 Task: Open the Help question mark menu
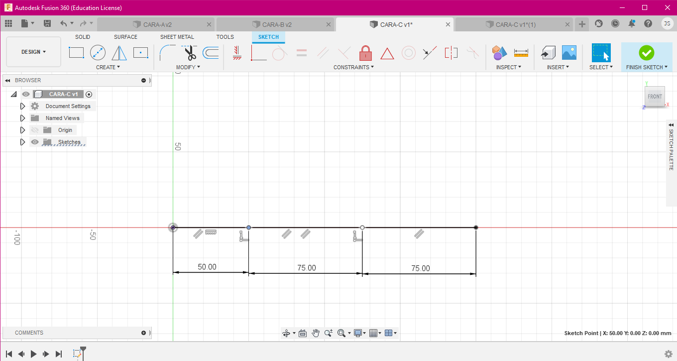coord(648,23)
